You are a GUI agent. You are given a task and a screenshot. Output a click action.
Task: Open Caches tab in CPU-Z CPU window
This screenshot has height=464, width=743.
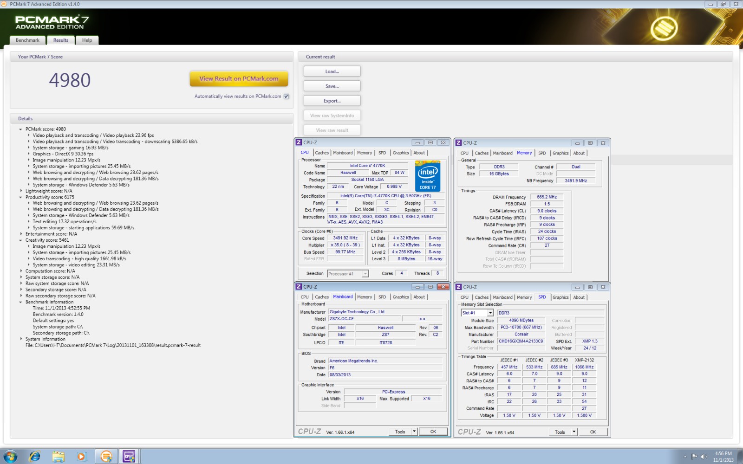(x=322, y=153)
